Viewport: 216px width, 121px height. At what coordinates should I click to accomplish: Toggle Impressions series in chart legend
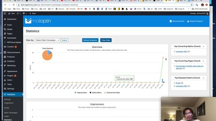(x=81, y=93)
